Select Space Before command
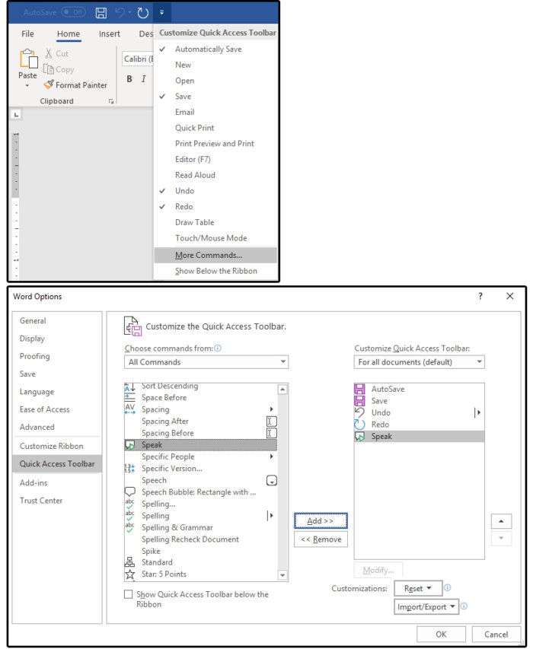 pyautogui.click(x=200, y=397)
